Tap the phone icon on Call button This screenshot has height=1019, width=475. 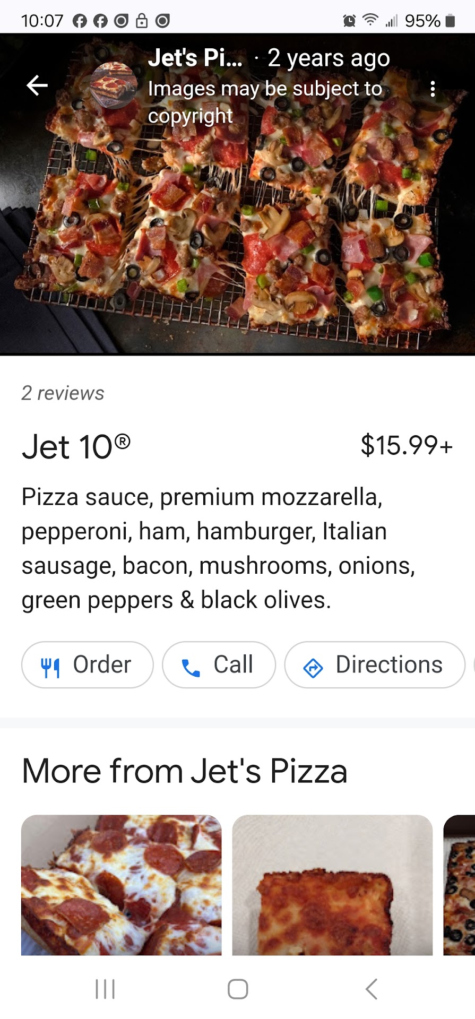coord(191,668)
